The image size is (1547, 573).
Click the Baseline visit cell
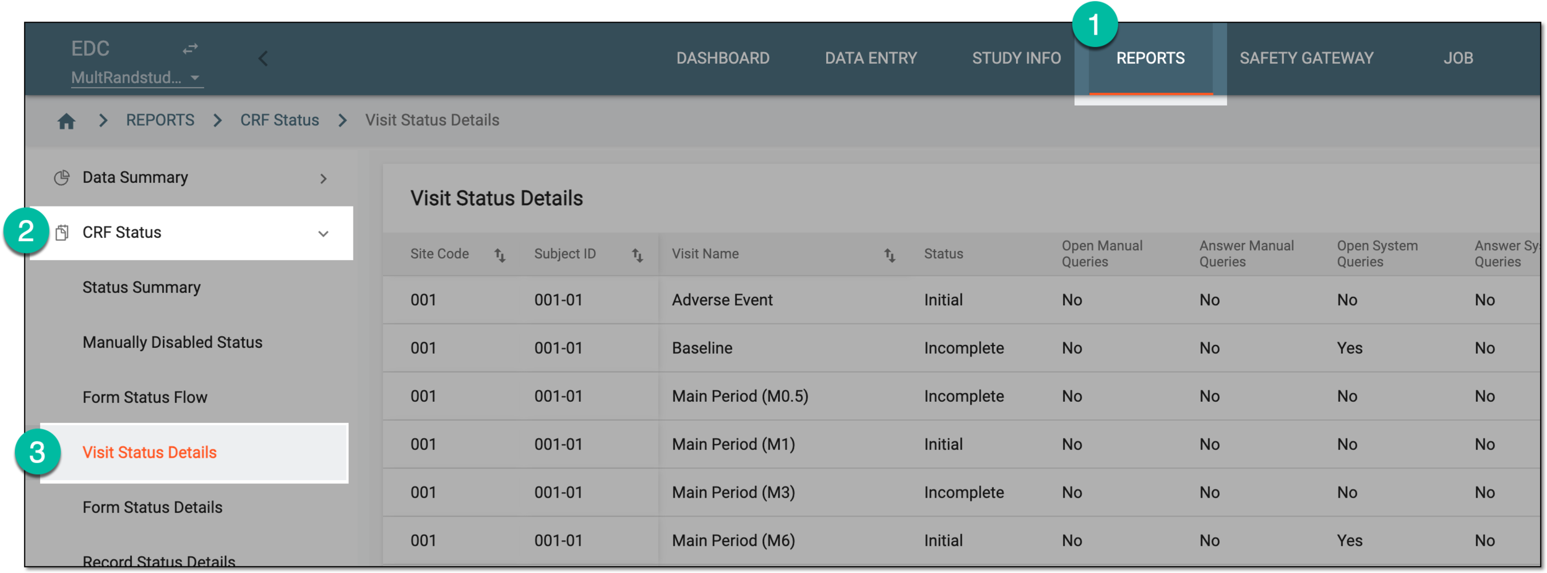[702, 349]
